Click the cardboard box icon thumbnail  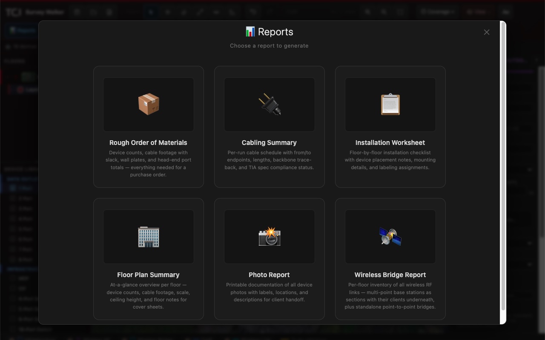(149, 105)
